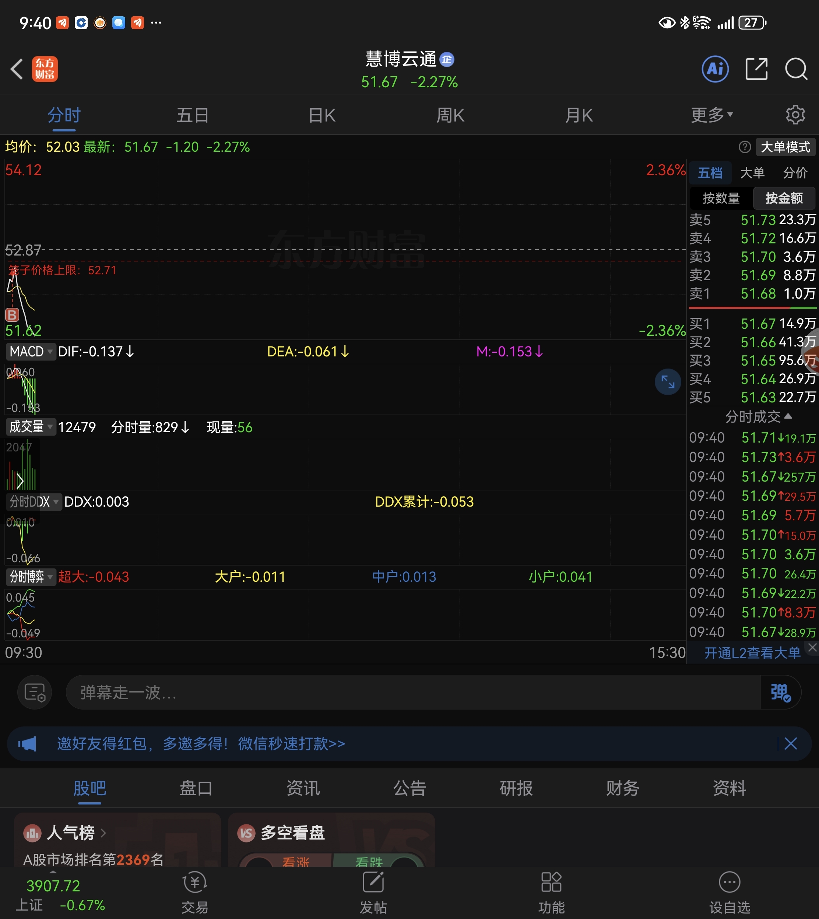Toggle the 弹 danmaku button

point(780,692)
